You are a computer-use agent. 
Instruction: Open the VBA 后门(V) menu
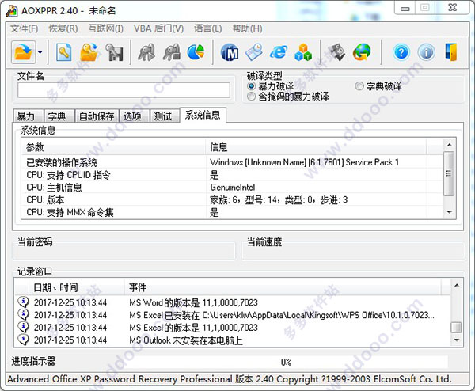(x=159, y=28)
